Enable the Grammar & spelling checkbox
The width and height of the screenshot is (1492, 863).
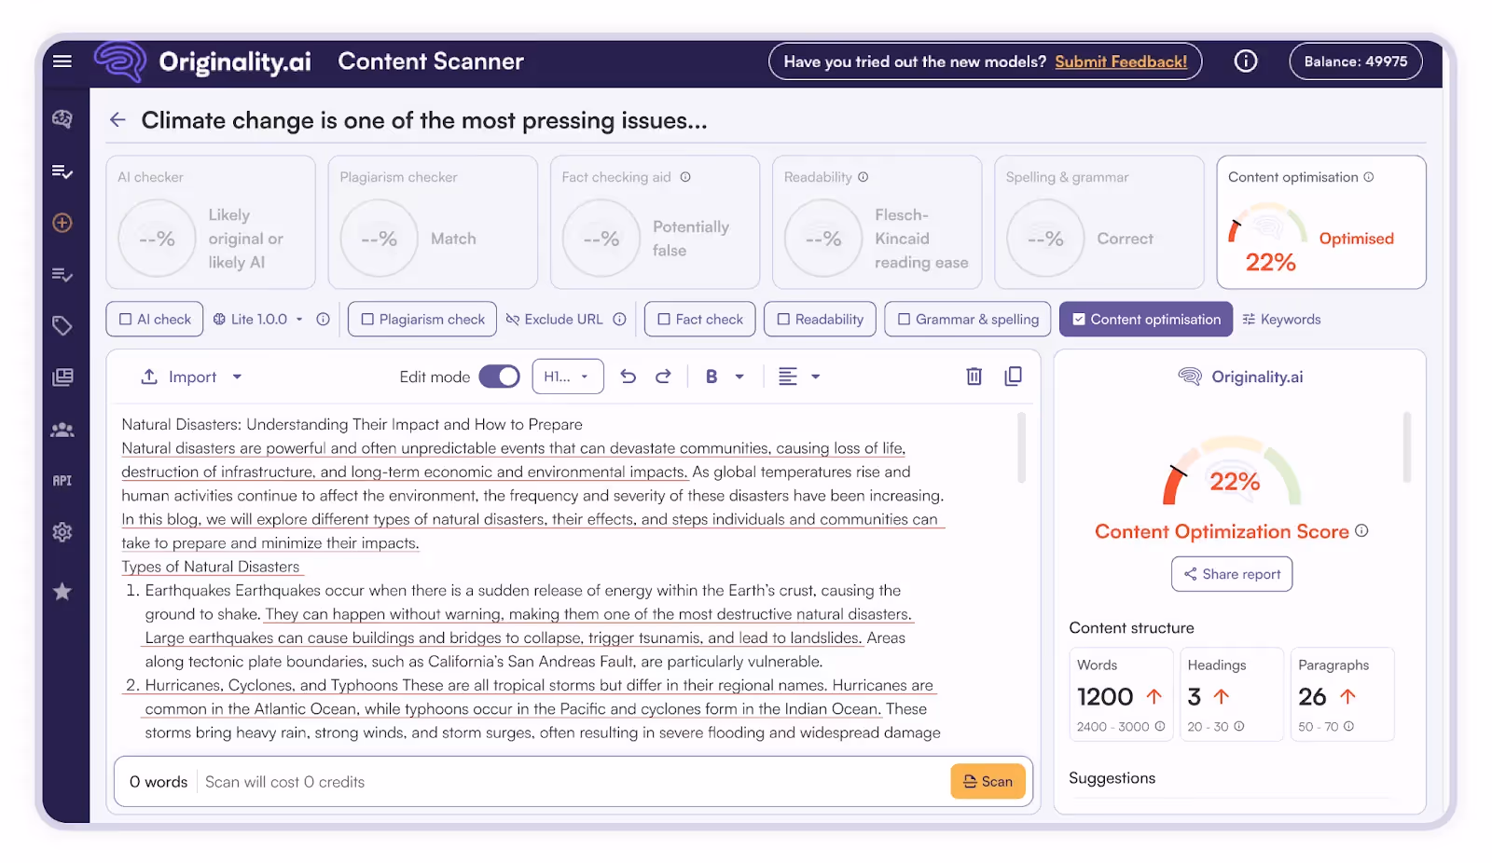pos(904,319)
